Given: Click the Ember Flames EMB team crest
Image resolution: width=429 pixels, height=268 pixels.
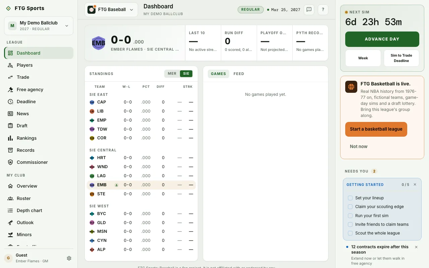Looking at the screenshot, I should coord(99,43).
